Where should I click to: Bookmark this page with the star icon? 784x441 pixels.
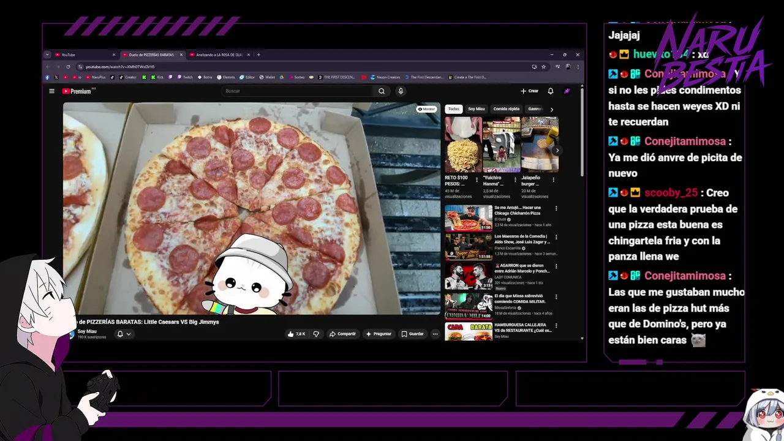click(543, 66)
